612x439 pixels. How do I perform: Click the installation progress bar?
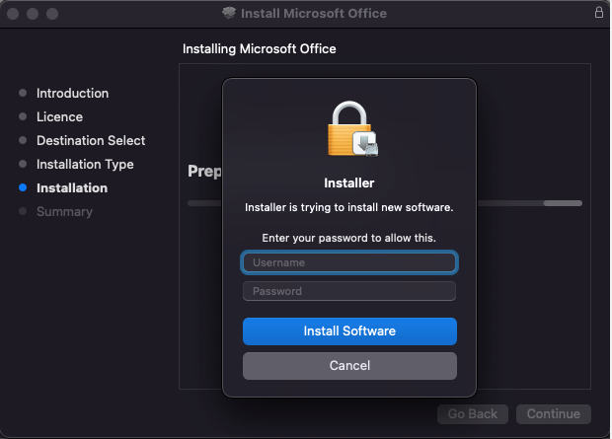(530, 203)
